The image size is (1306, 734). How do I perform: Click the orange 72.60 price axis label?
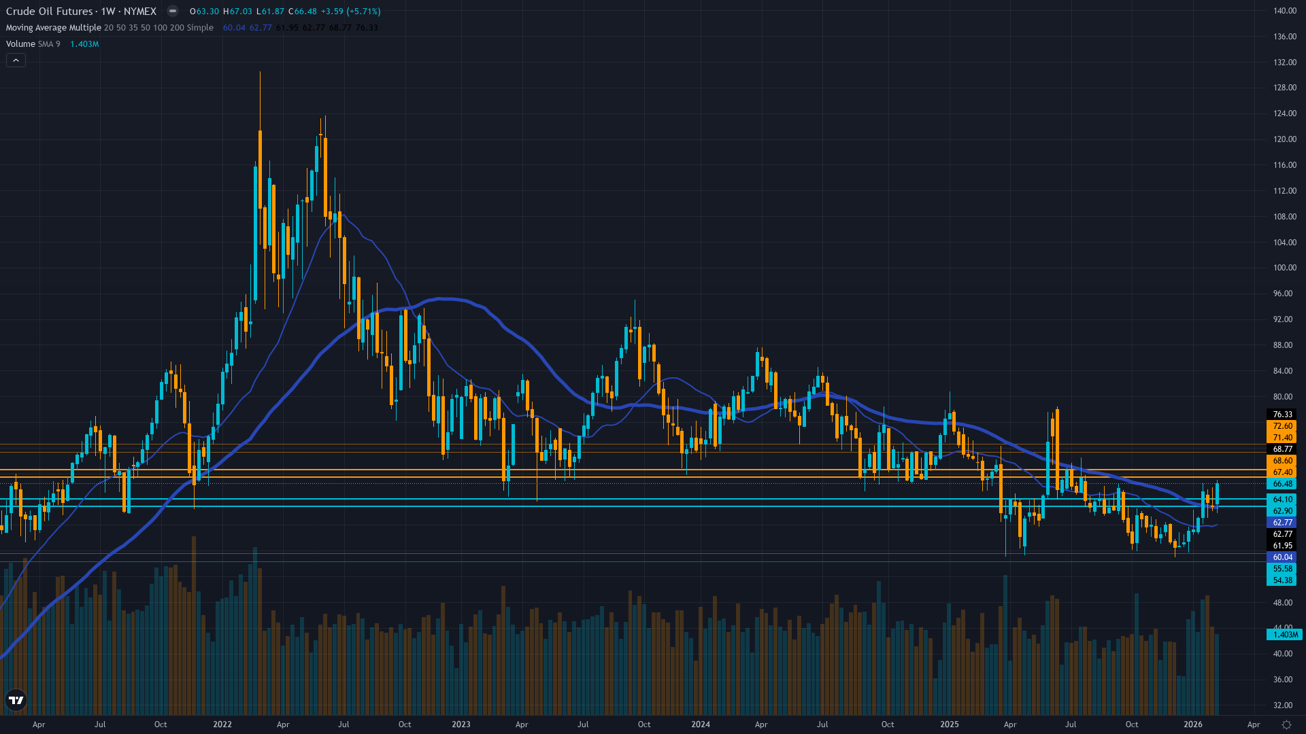pos(1282,426)
